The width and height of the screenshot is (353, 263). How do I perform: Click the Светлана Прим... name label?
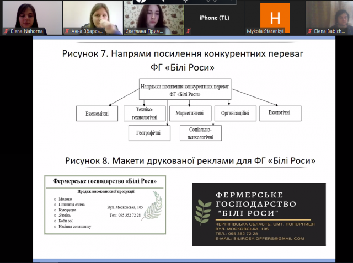145,31
